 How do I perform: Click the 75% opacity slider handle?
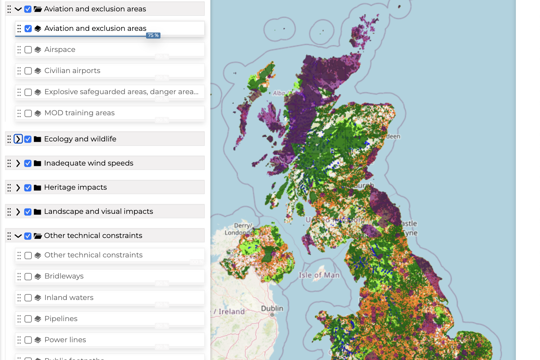click(x=153, y=36)
